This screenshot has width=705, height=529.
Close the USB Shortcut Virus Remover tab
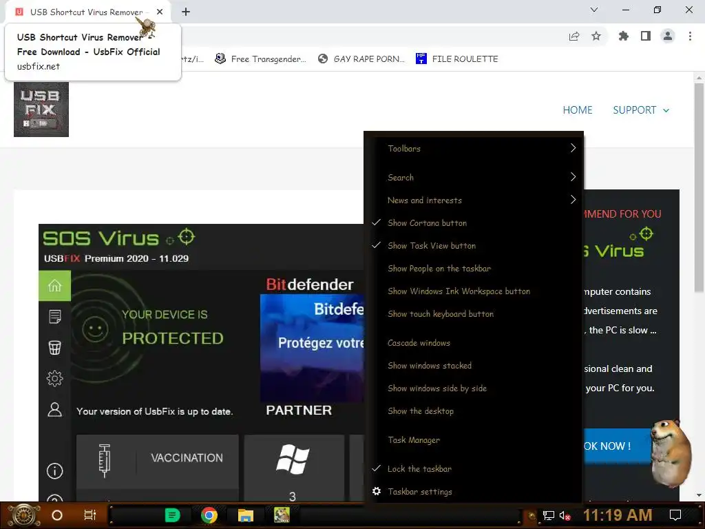[x=160, y=12]
